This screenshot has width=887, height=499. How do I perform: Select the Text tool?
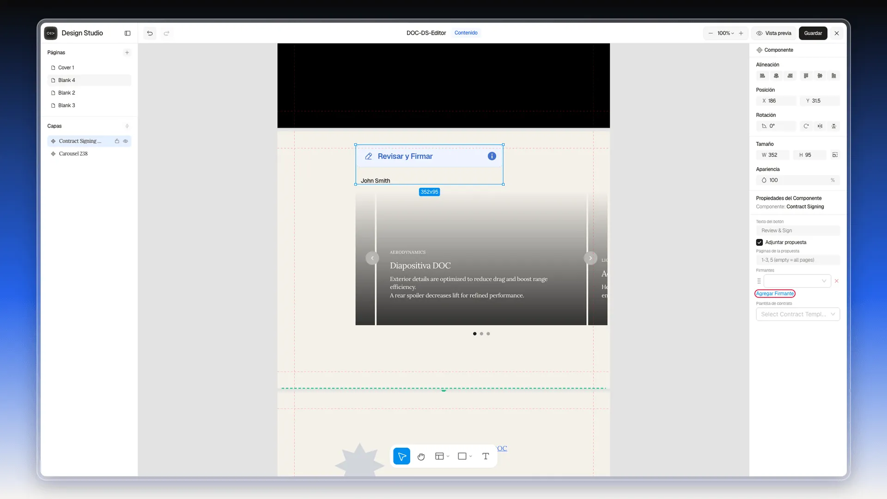click(486, 456)
